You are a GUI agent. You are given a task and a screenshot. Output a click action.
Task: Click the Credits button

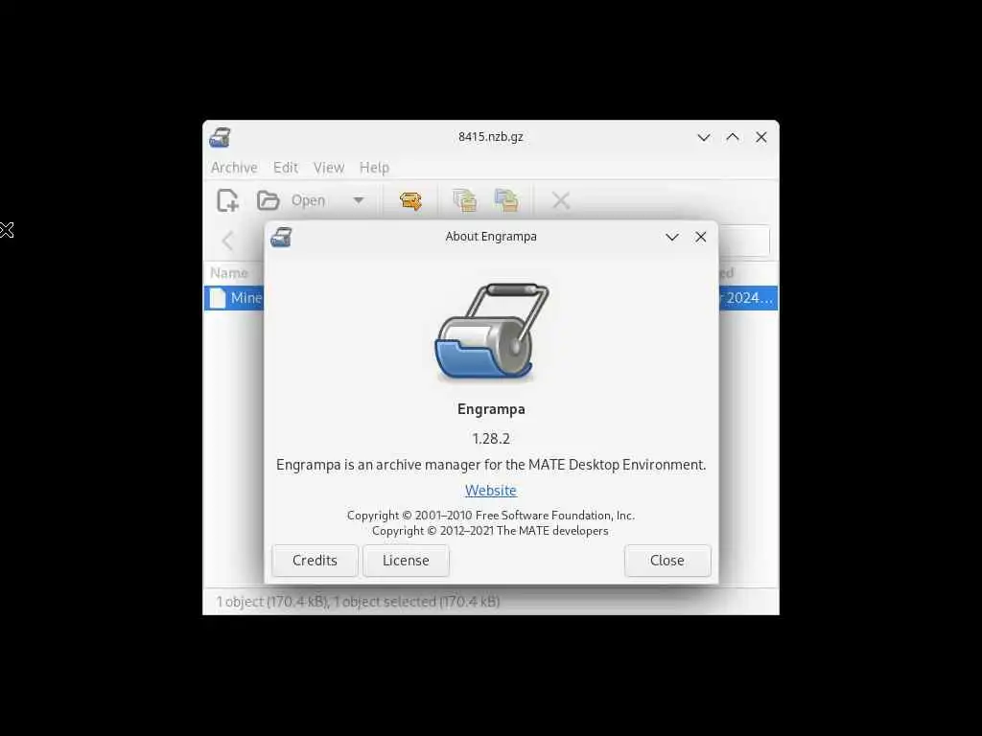(315, 560)
